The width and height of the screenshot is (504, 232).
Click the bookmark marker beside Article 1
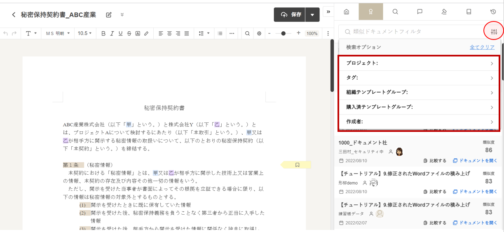click(297, 165)
